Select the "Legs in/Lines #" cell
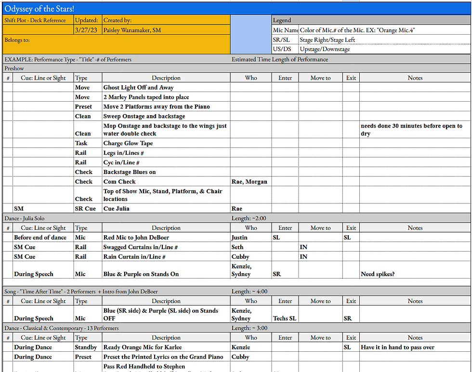The width and height of the screenshot is (472, 372). (x=166, y=153)
